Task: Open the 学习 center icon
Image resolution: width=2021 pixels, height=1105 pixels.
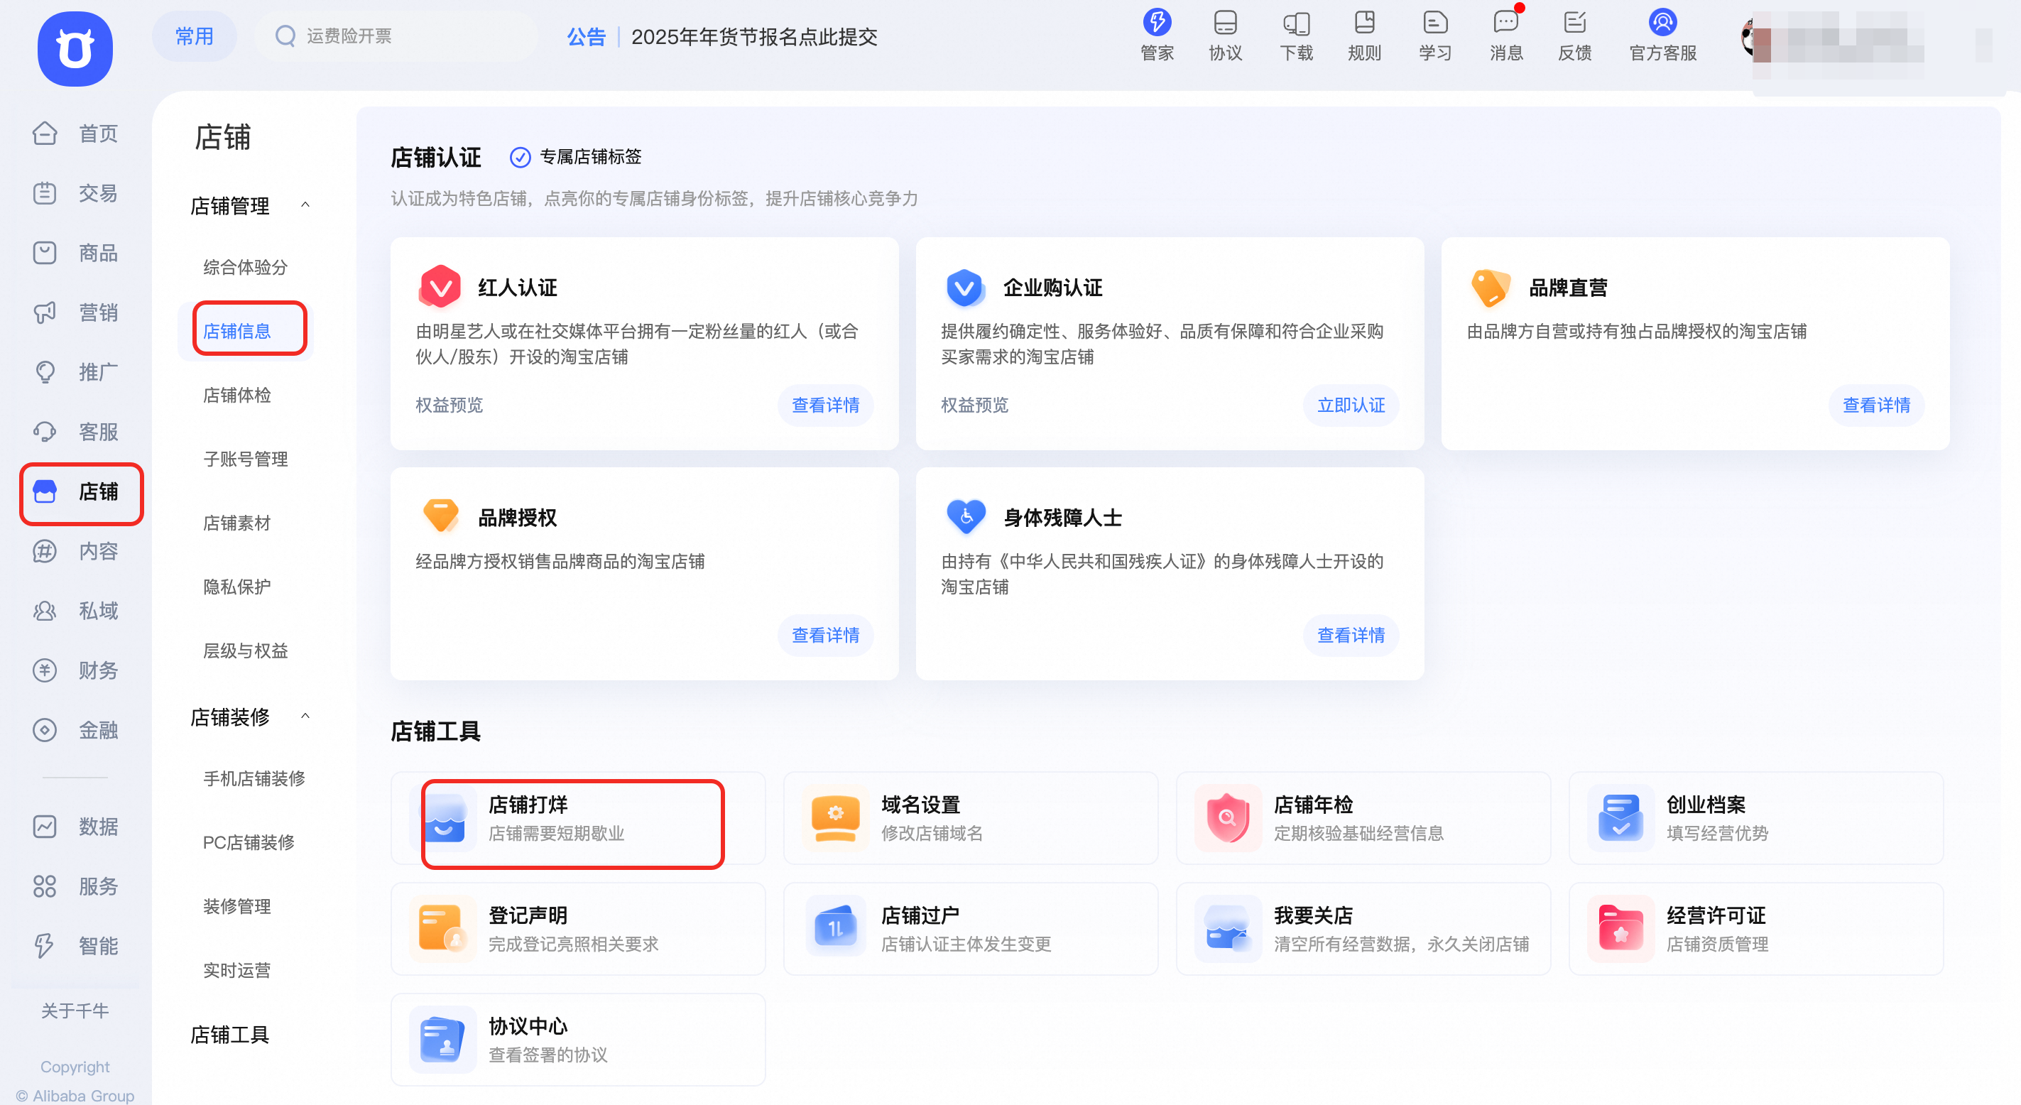Action: point(1434,36)
